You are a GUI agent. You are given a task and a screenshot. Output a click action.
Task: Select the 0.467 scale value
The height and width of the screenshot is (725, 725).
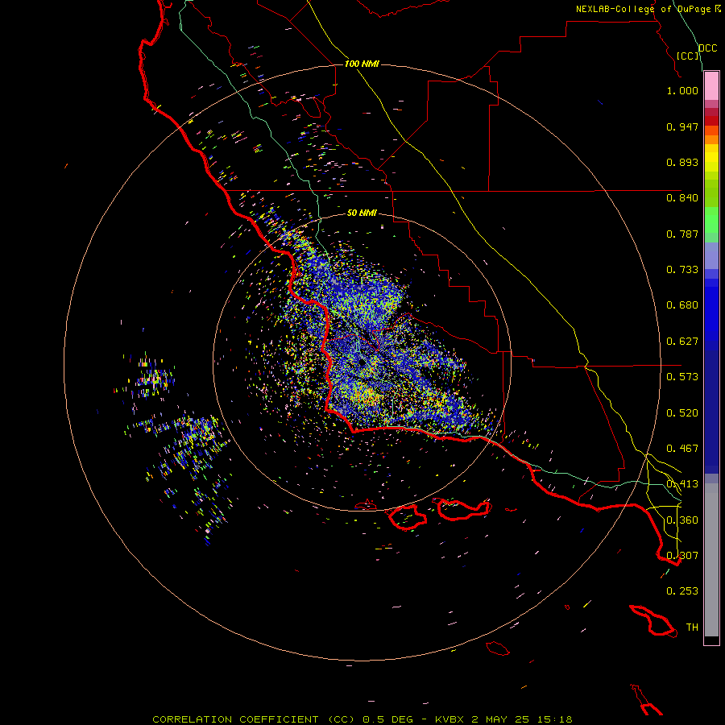click(682, 449)
